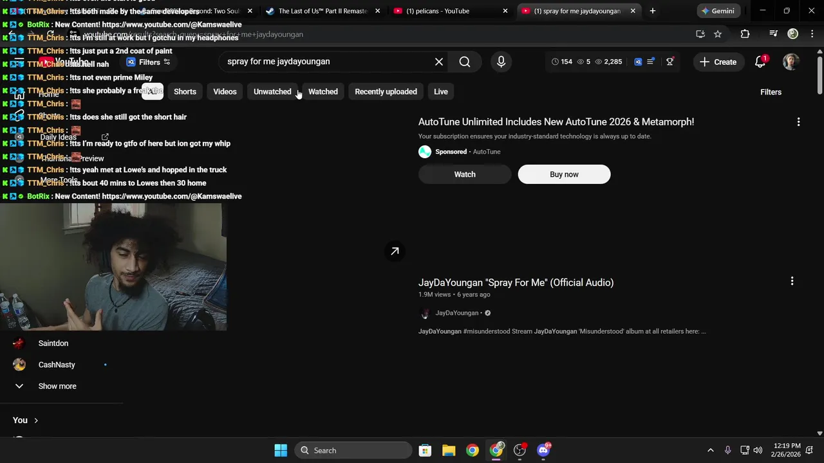
Task: Click the Buy now button
Action: (x=564, y=174)
